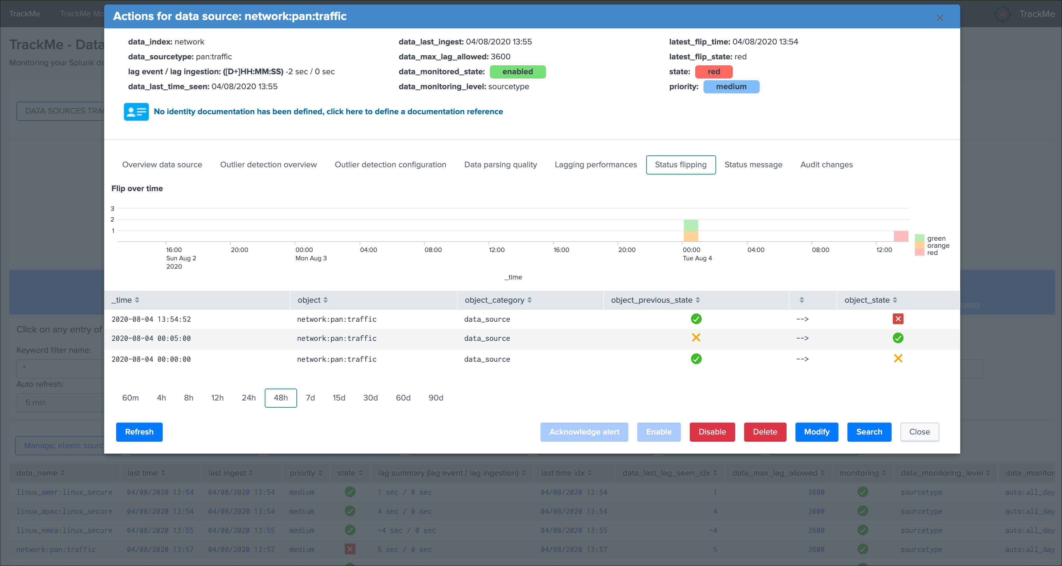Click green previous state icon in 00:00:00 row
Screen dimensions: 1062x566
pos(696,359)
